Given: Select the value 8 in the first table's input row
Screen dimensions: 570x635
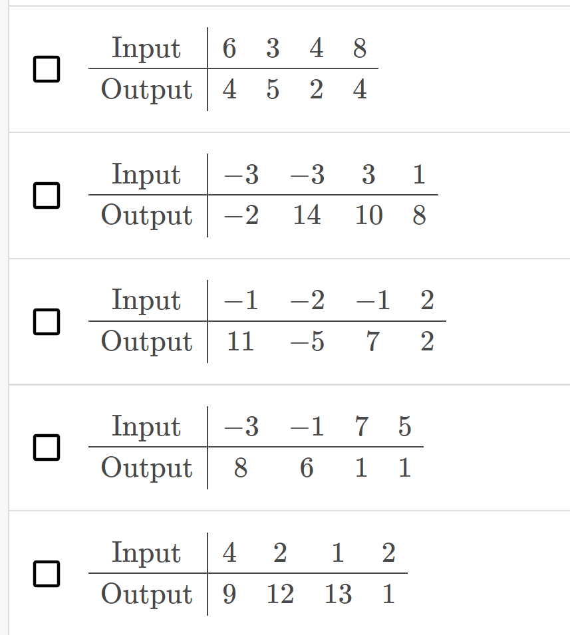Looking at the screenshot, I should [x=359, y=48].
